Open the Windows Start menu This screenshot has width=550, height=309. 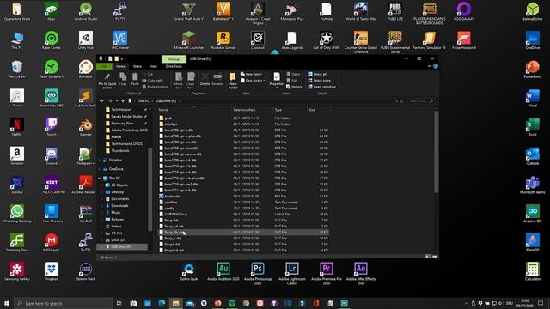pos(7,303)
